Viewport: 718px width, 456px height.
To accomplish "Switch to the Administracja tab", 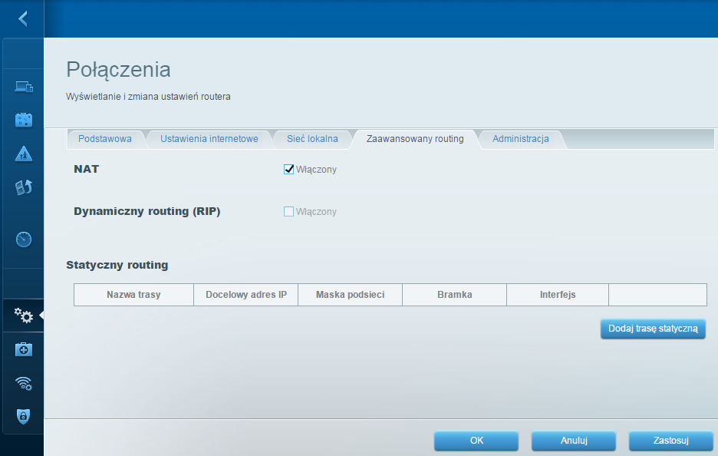I will [521, 139].
